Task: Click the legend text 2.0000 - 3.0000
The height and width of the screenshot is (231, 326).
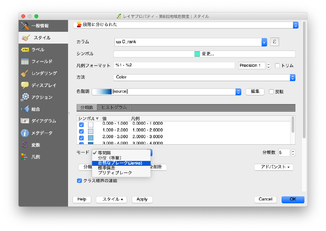Action: pos(148,137)
